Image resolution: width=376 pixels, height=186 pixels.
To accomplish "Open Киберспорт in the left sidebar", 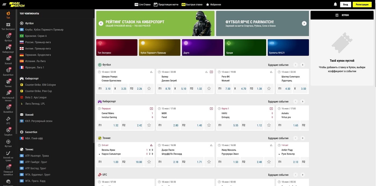I will coord(8,49).
